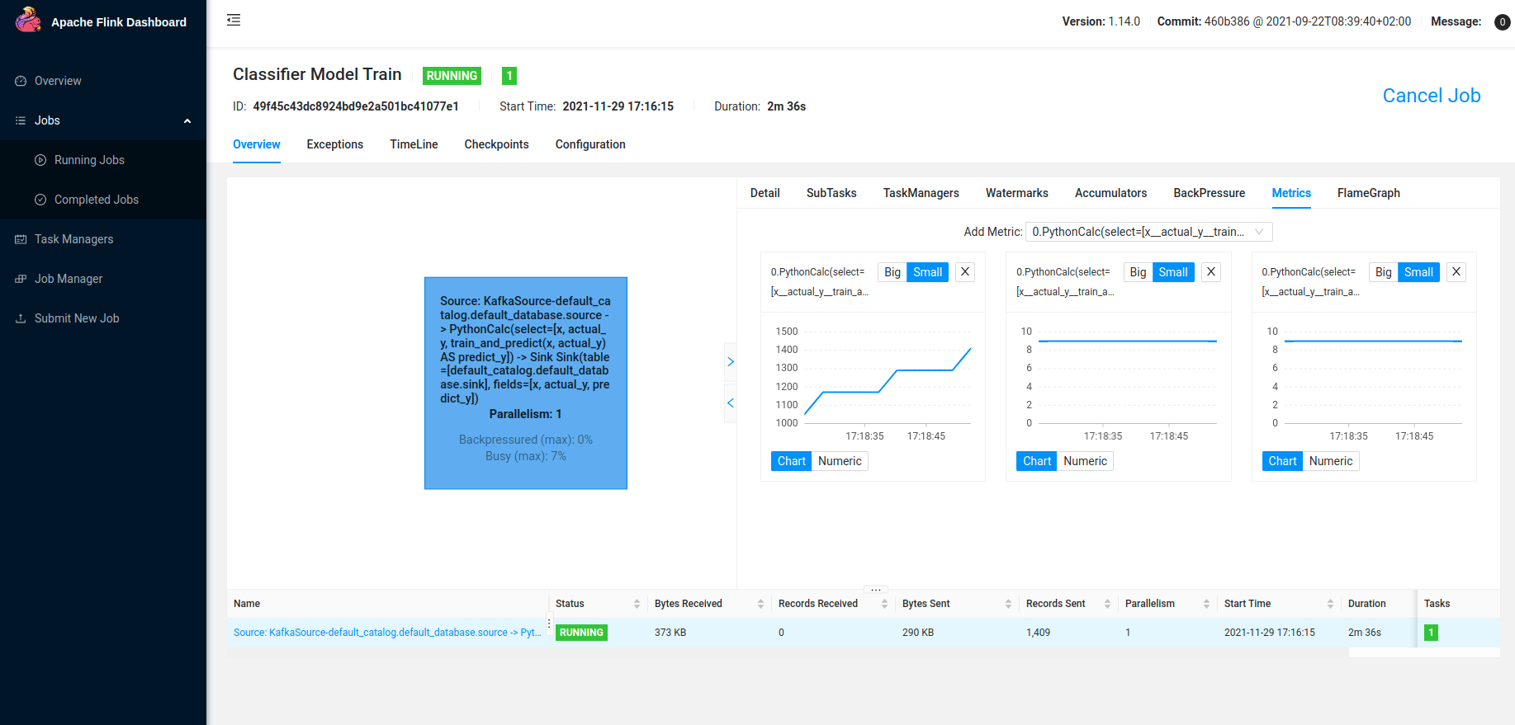The image size is (1515, 725).
Task: Show first metric as Numeric
Action: click(840, 461)
